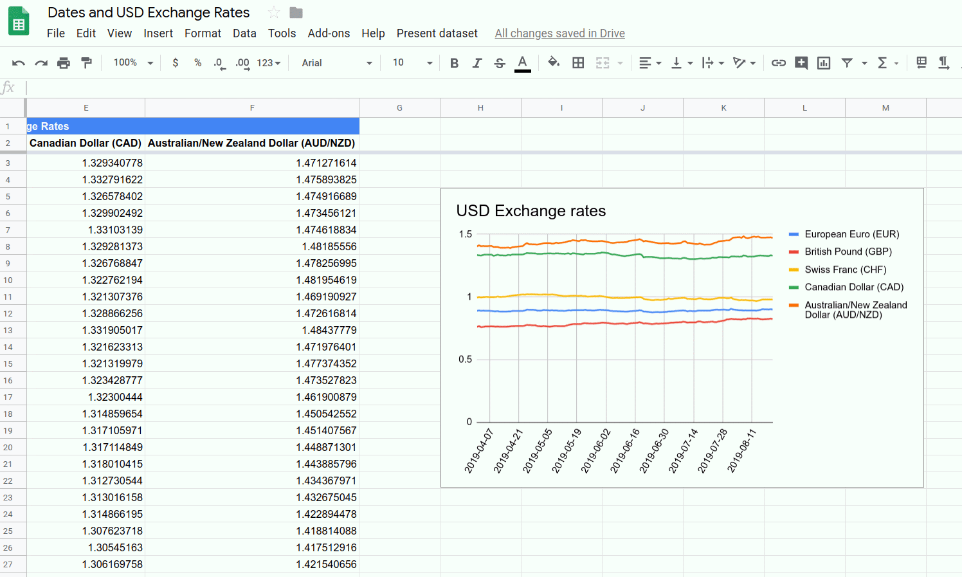Click the print icon
This screenshot has width=962, height=577.
[x=63, y=63]
